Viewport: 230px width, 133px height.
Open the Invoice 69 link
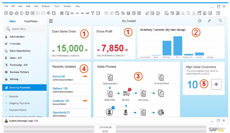pyautogui.click(x=58, y=76)
